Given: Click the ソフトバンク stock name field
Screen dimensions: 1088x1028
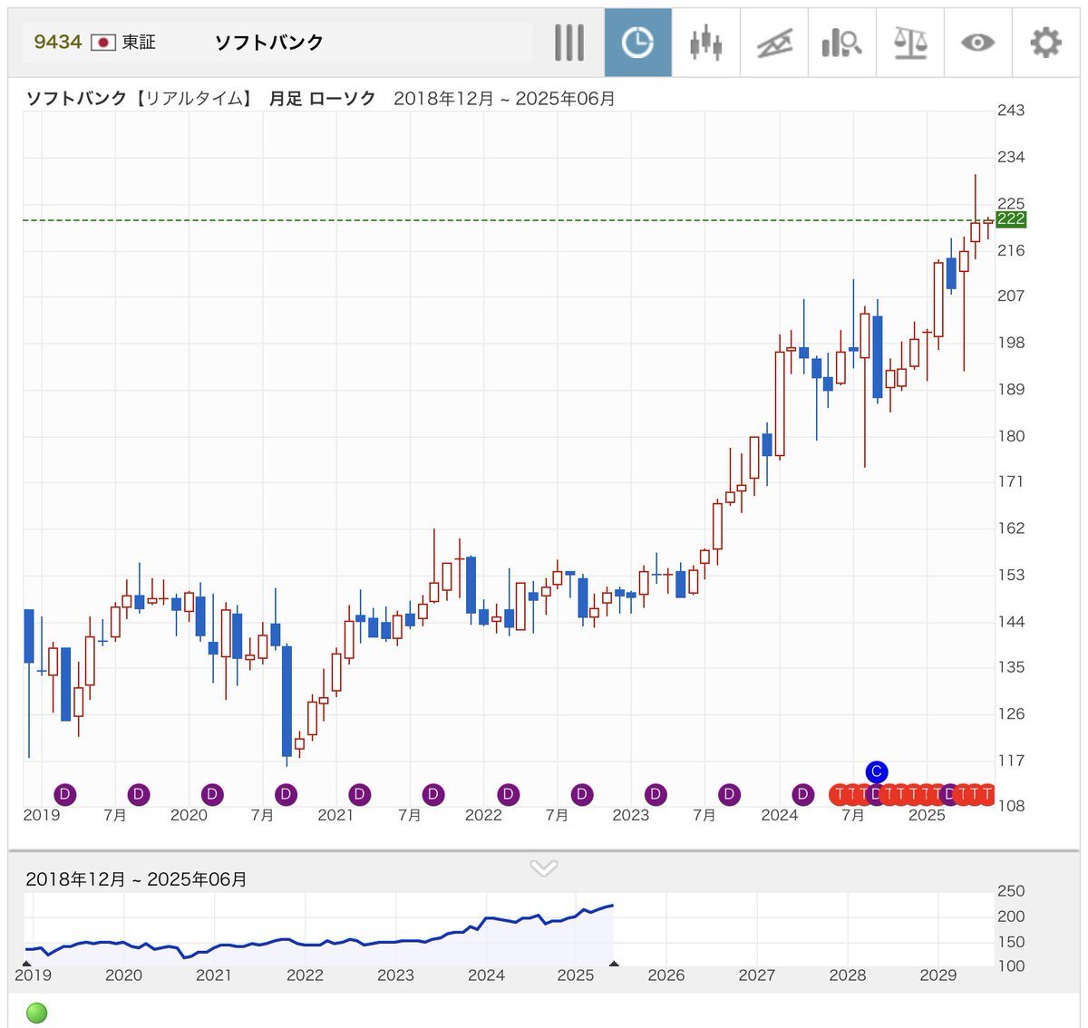Looking at the screenshot, I should 269,43.
